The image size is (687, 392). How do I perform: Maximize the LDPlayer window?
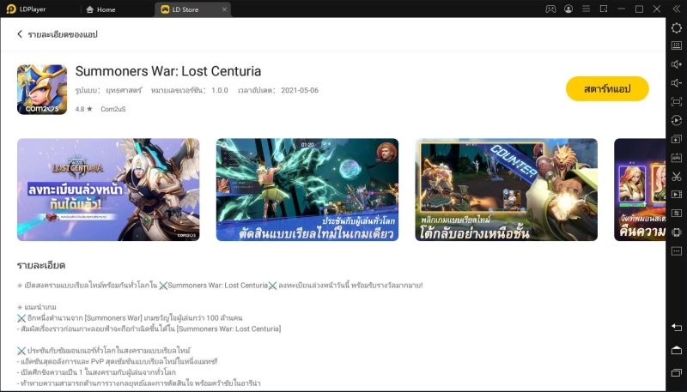(x=639, y=9)
